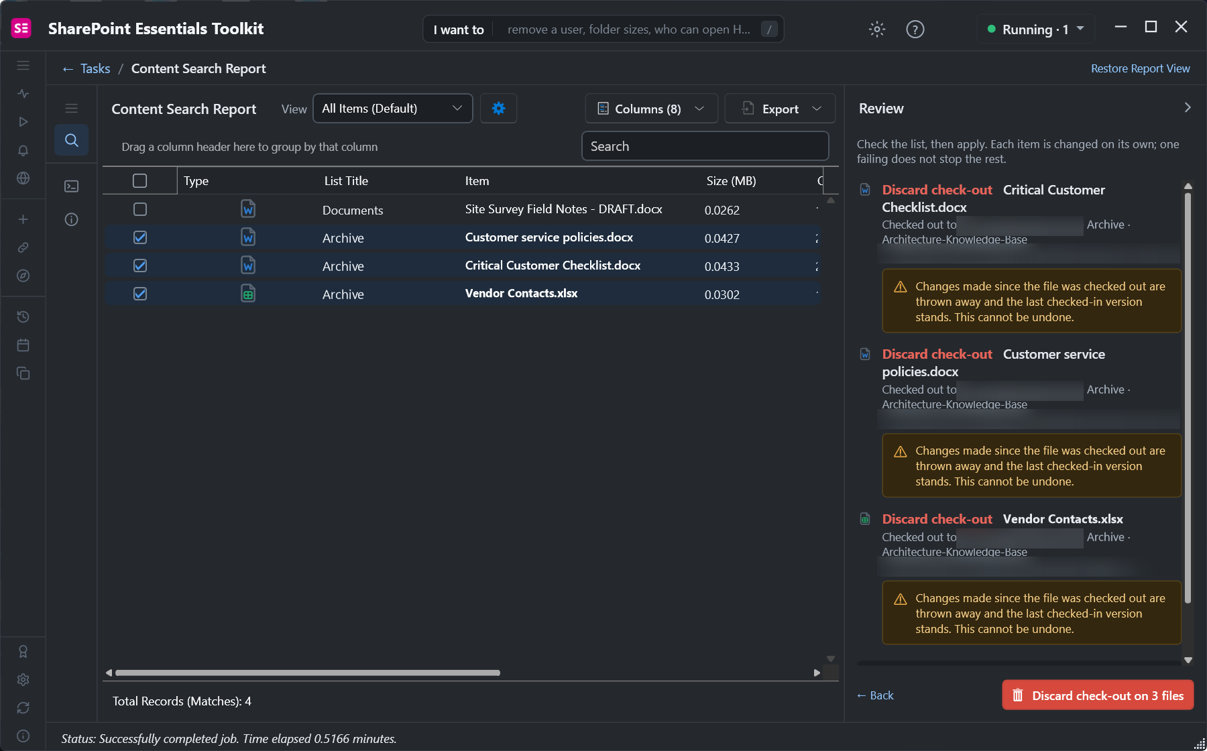Open the All Items (Default) view dropdown
Viewport: 1207px width, 751px height.
point(393,108)
